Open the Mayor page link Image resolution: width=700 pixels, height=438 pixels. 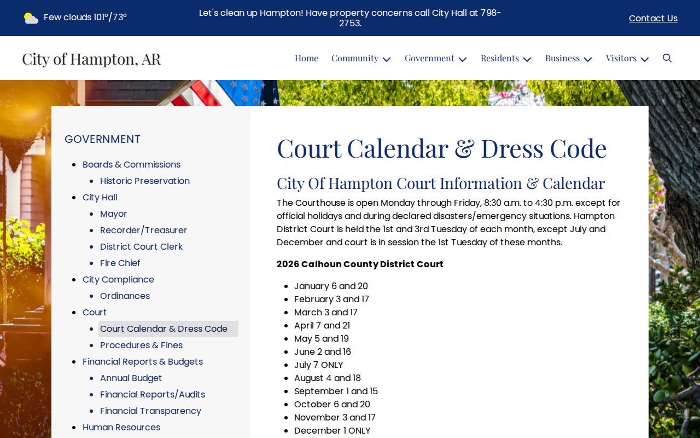tap(113, 214)
